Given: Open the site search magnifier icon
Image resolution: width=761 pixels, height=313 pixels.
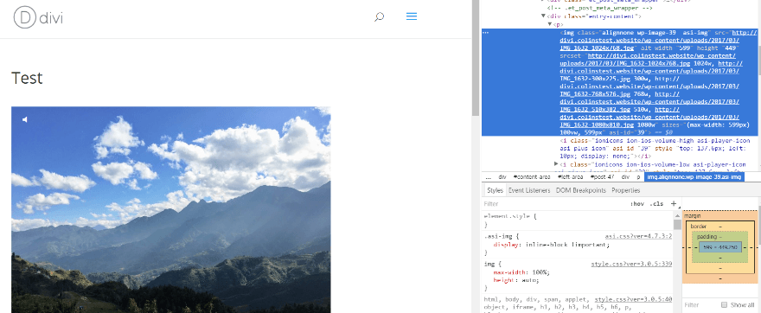Looking at the screenshot, I should [379, 17].
